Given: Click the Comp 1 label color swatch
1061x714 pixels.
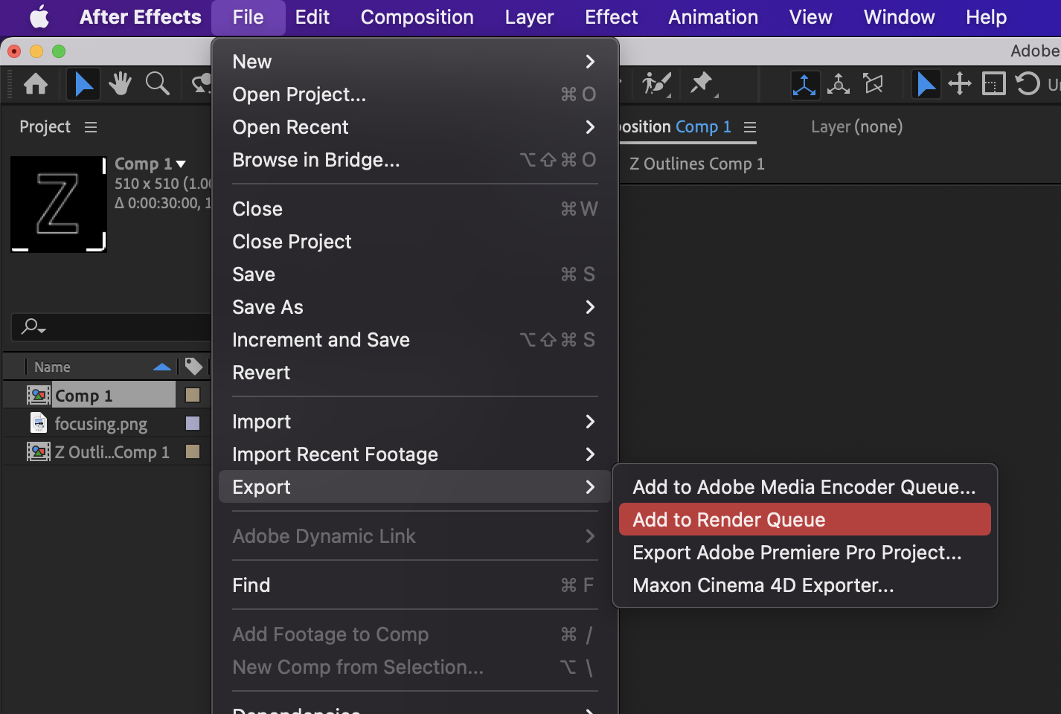Looking at the screenshot, I should 193,395.
